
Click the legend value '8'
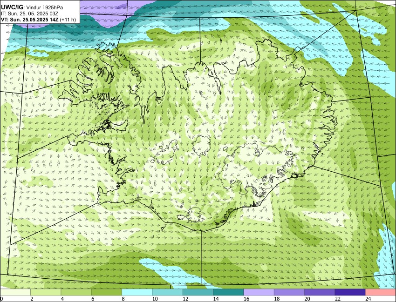pyautogui.click(x=123, y=299)
